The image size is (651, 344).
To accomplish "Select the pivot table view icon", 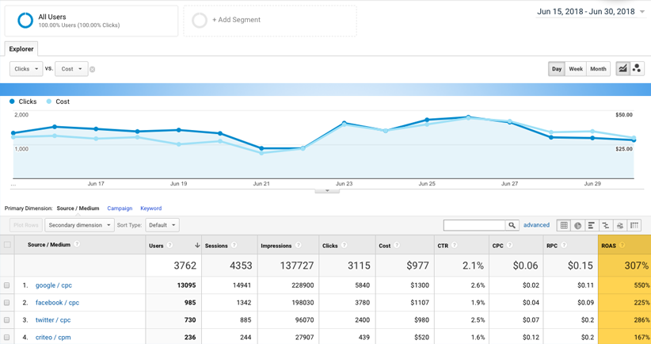I will tap(634, 225).
